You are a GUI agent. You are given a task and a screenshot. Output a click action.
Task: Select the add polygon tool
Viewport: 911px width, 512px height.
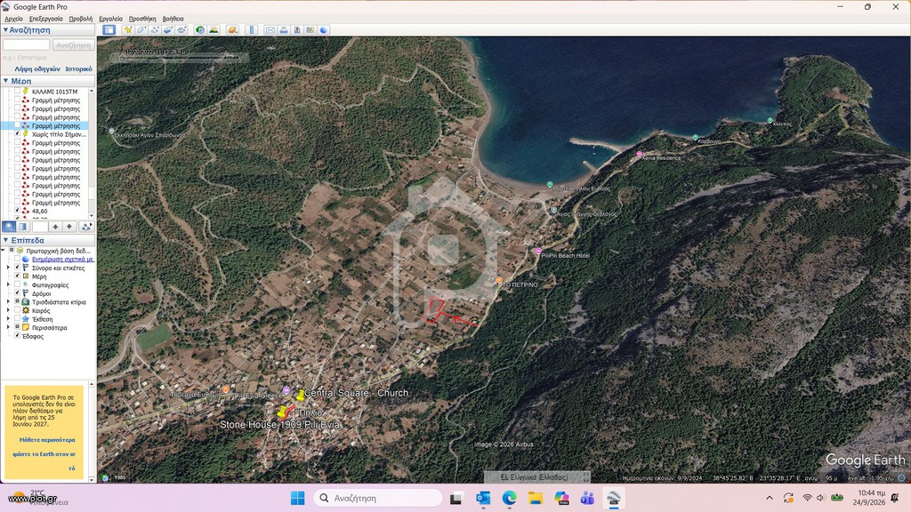141,29
